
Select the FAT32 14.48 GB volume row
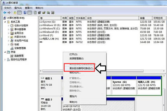pyautogui.click(x=102, y=42)
